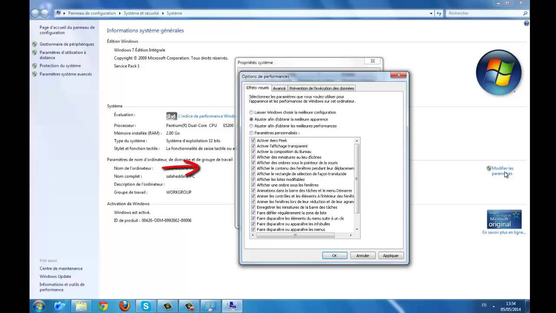
Task: Click the Control Panel icon in address bar
Action: coord(58,13)
